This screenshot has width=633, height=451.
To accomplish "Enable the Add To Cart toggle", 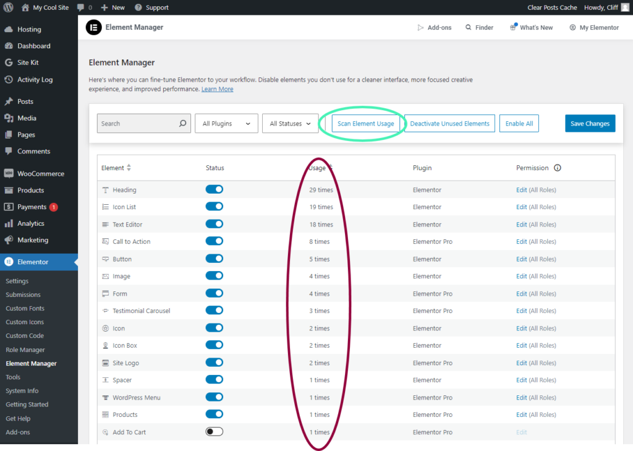I will point(214,432).
